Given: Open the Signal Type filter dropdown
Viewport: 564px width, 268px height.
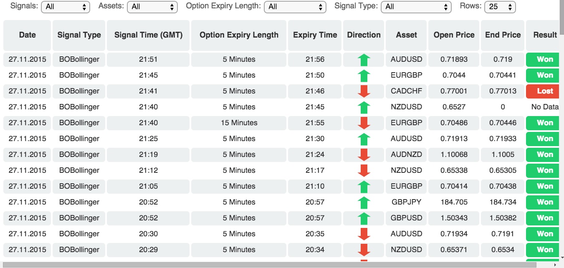Looking at the screenshot, I should pyautogui.click(x=417, y=7).
